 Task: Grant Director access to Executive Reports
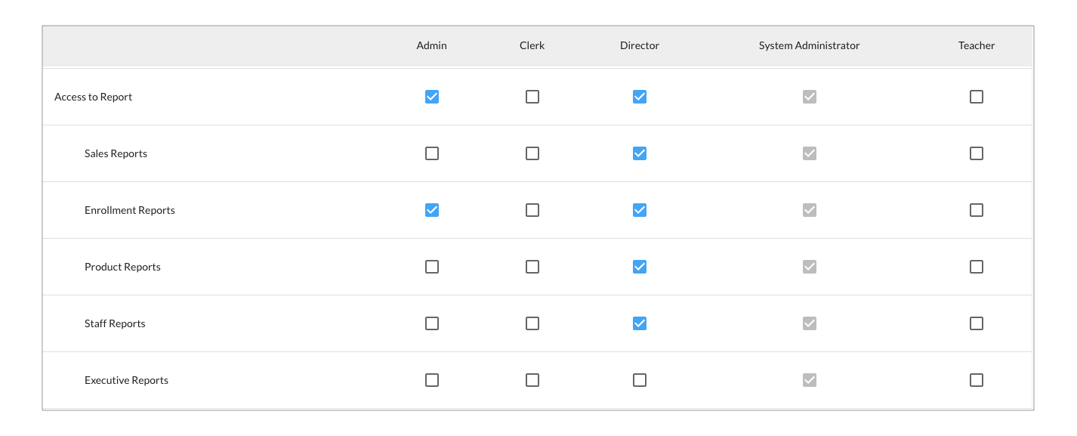[x=640, y=380]
